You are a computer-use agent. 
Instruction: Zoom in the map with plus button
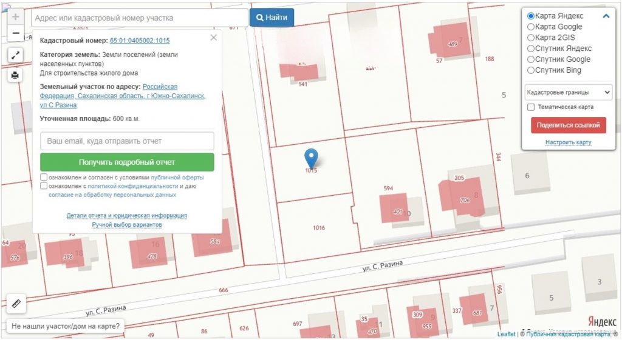tap(15, 17)
